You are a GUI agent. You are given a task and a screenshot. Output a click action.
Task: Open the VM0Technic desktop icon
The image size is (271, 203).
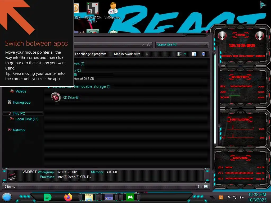pos(113,11)
